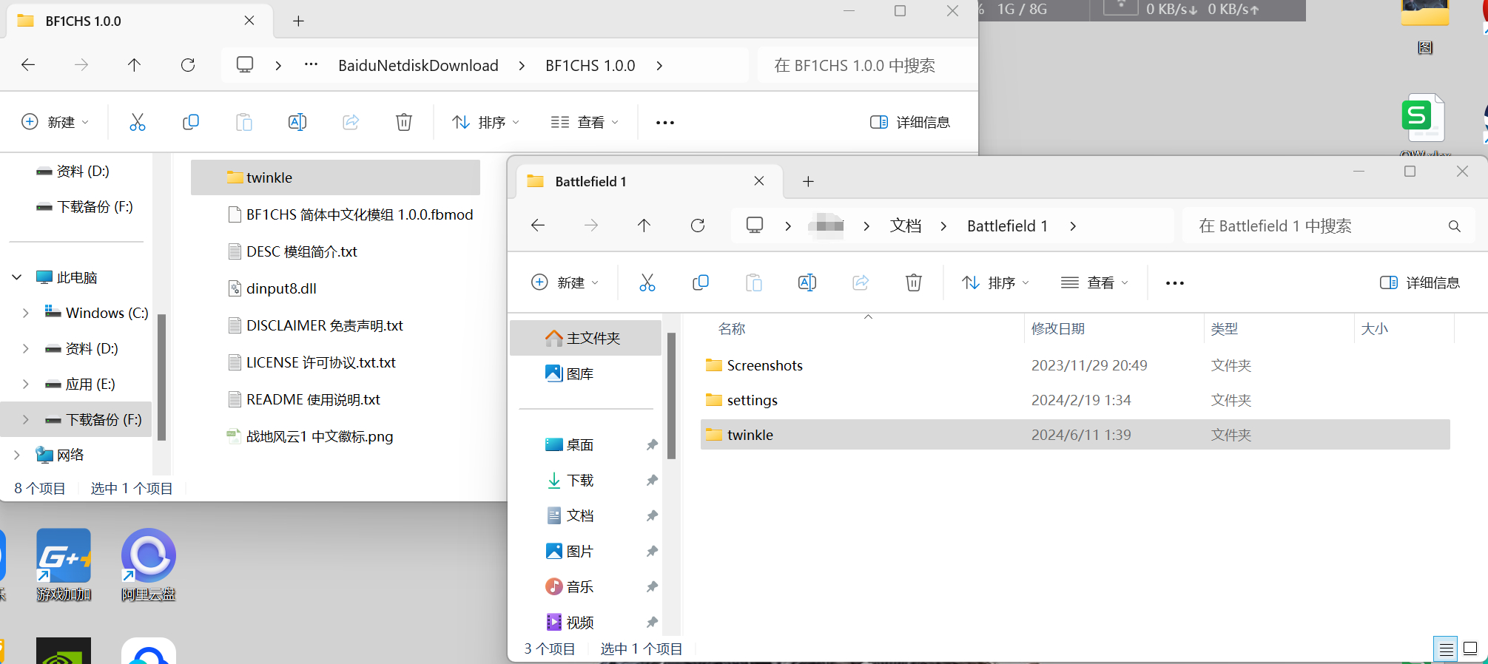Select the settings folder row
The image size is (1488, 664).
1074,400
